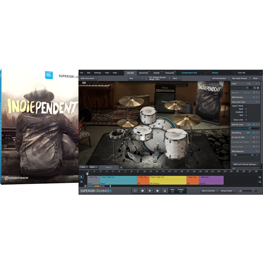Open the Show dropdown
The image size is (263, 263).
pyautogui.click(x=257, y=78)
